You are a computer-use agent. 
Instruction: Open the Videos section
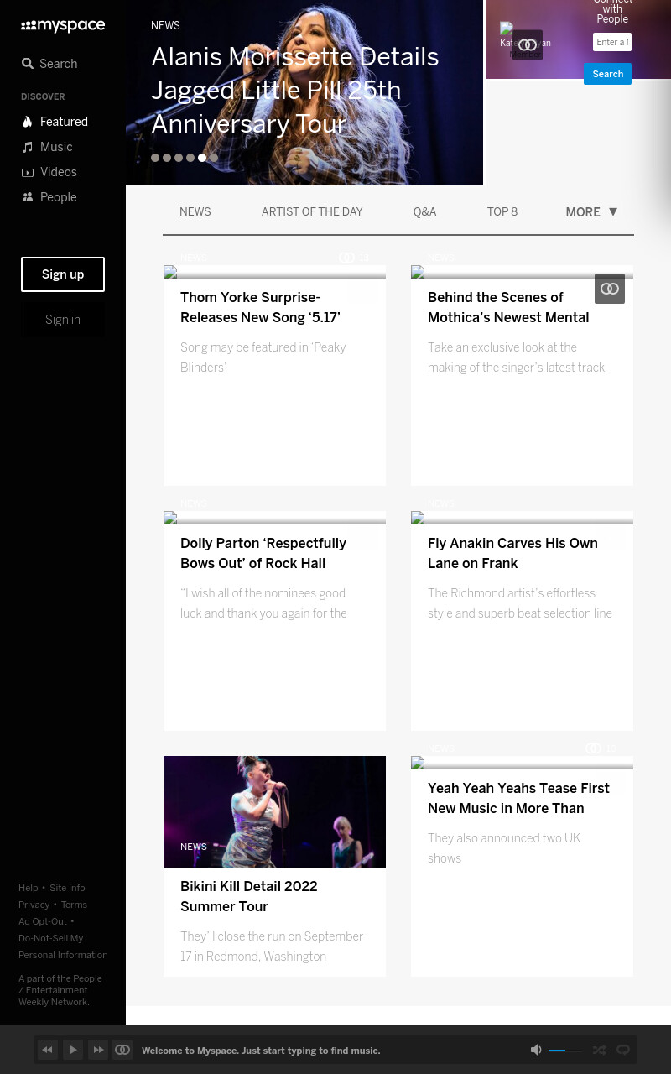(49, 172)
